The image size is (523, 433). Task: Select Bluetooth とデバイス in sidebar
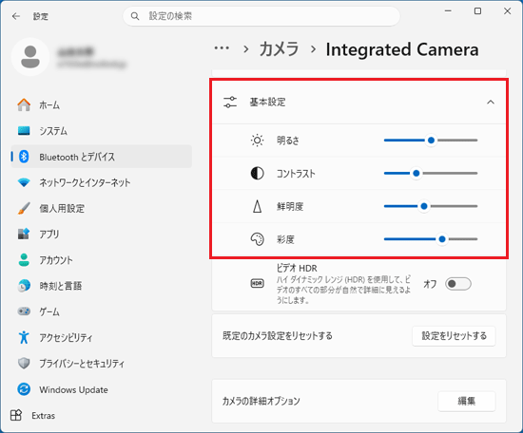102,157
